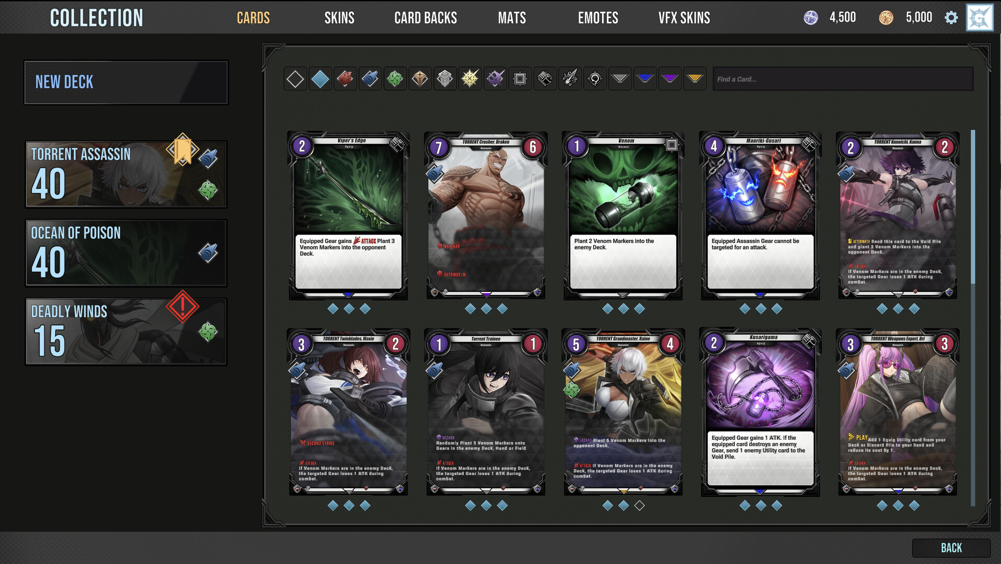Expand the OCEAN OF POISON deck
The height and width of the screenshot is (564, 1001).
[x=125, y=252]
